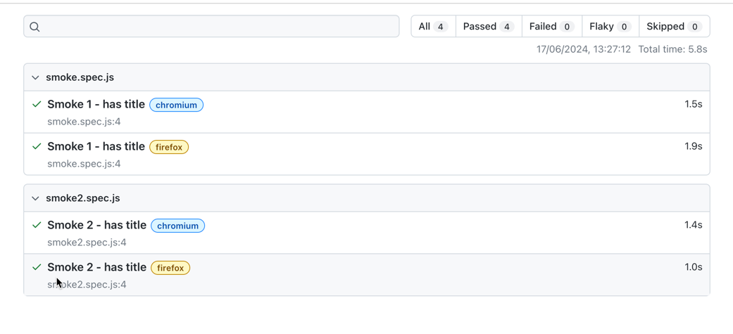The image size is (733, 334).
Task: Collapse the smoke2.spec.js file group
Action: click(x=35, y=198)
